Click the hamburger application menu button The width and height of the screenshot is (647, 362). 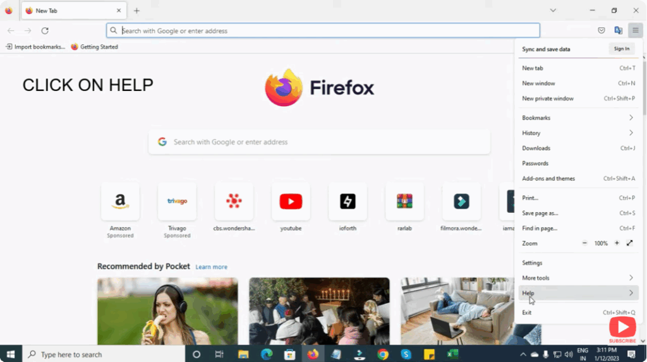click(x=636, y=30)
